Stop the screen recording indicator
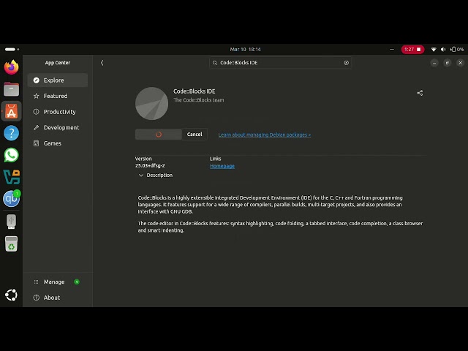 412,49
